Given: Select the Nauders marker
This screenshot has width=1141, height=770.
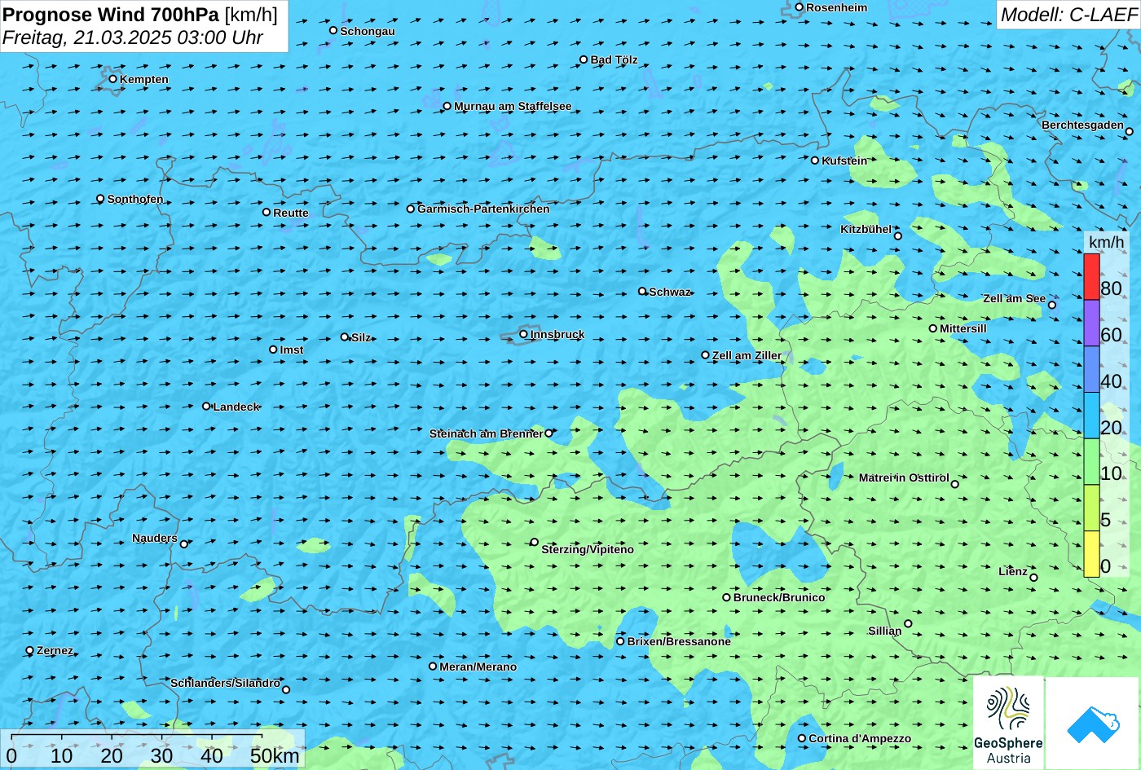Looking at the screenshot, I should click(183, 544).
